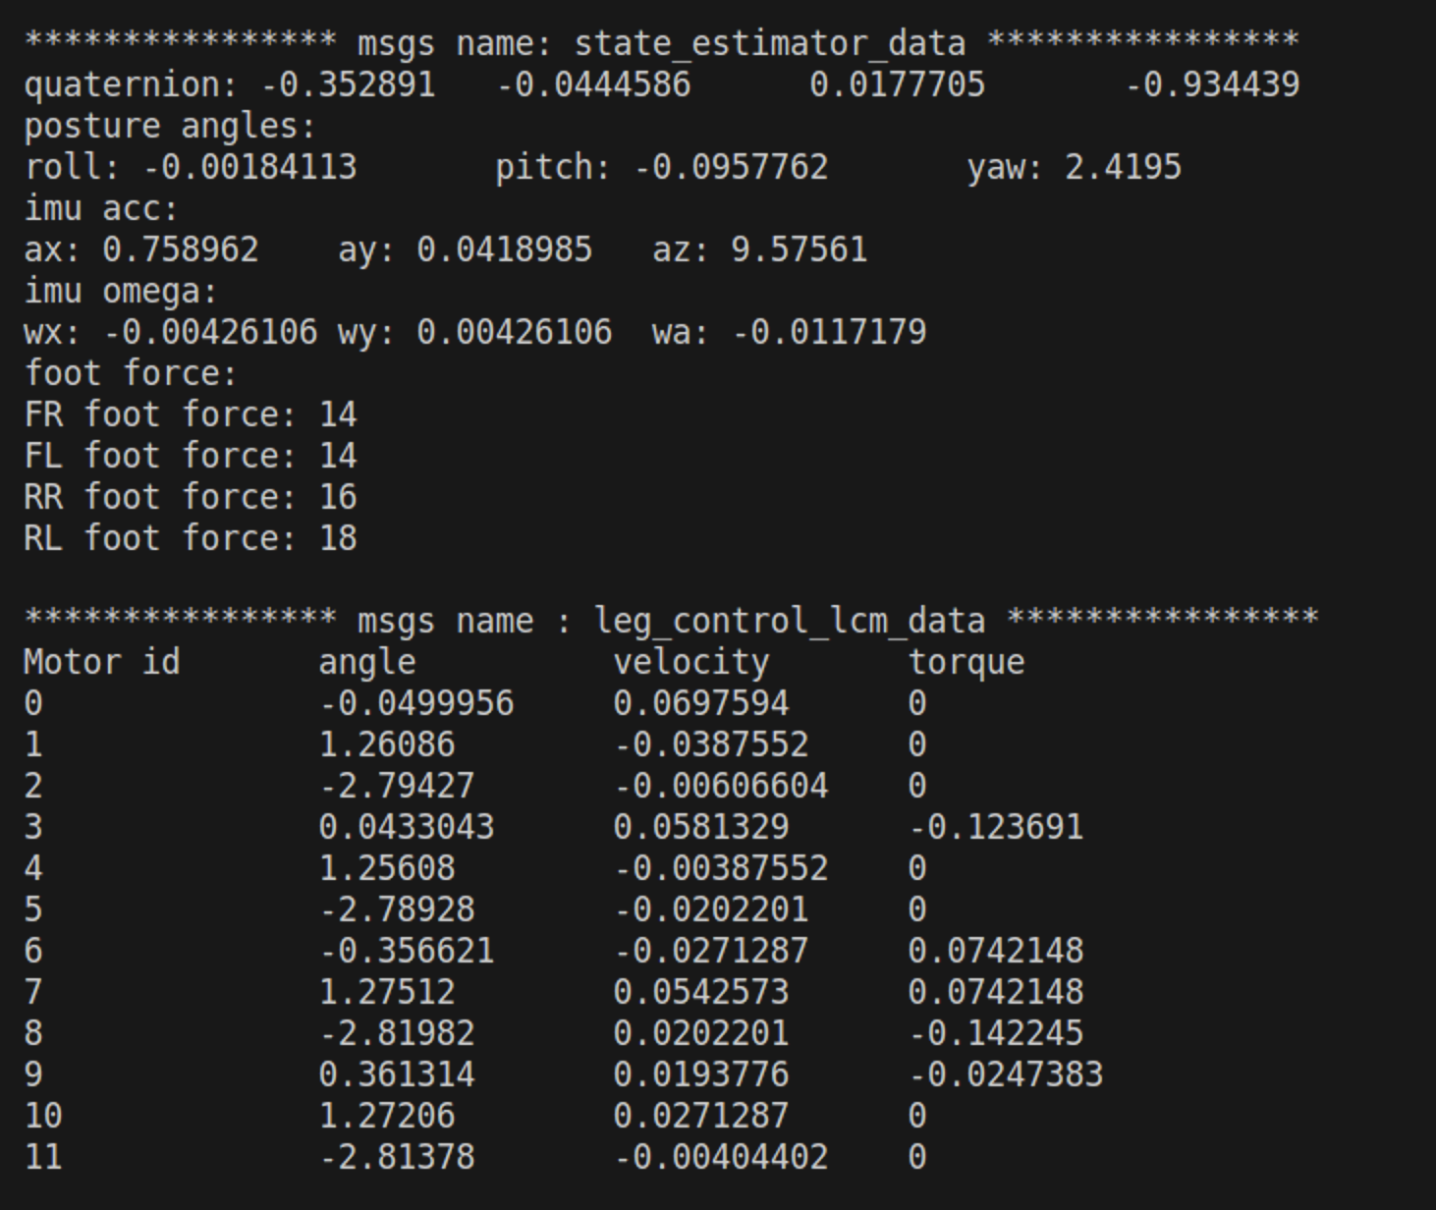The width and height of the screenshot is (1436, 1210).
Task: Click motor 9 angle value 0.361314
Action: point(397,1074)
